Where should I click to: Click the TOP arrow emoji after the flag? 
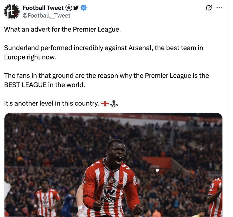coord(114,104)
